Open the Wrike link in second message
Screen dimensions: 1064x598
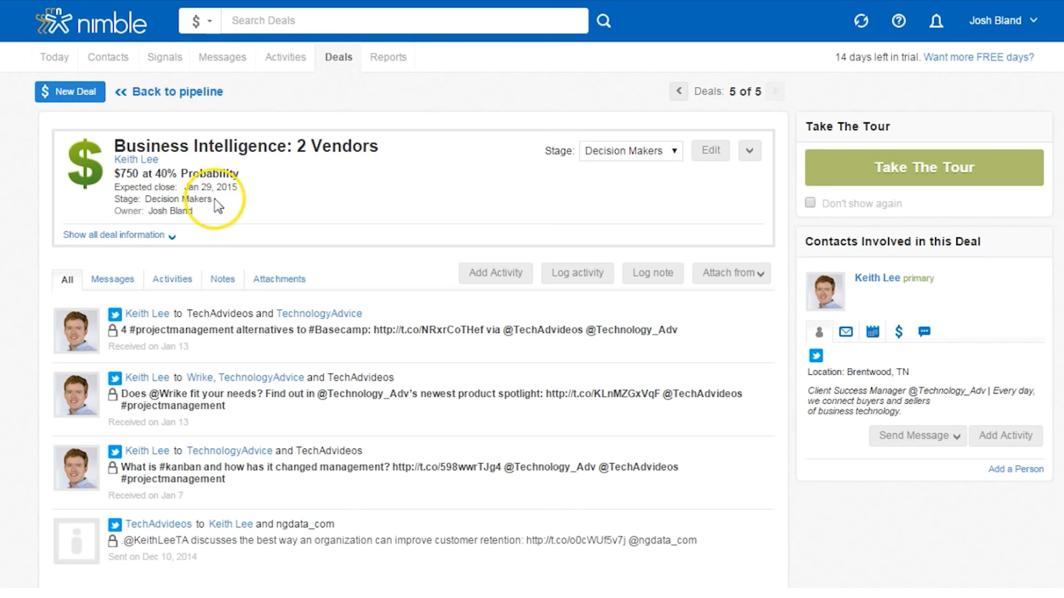[199, 377]
